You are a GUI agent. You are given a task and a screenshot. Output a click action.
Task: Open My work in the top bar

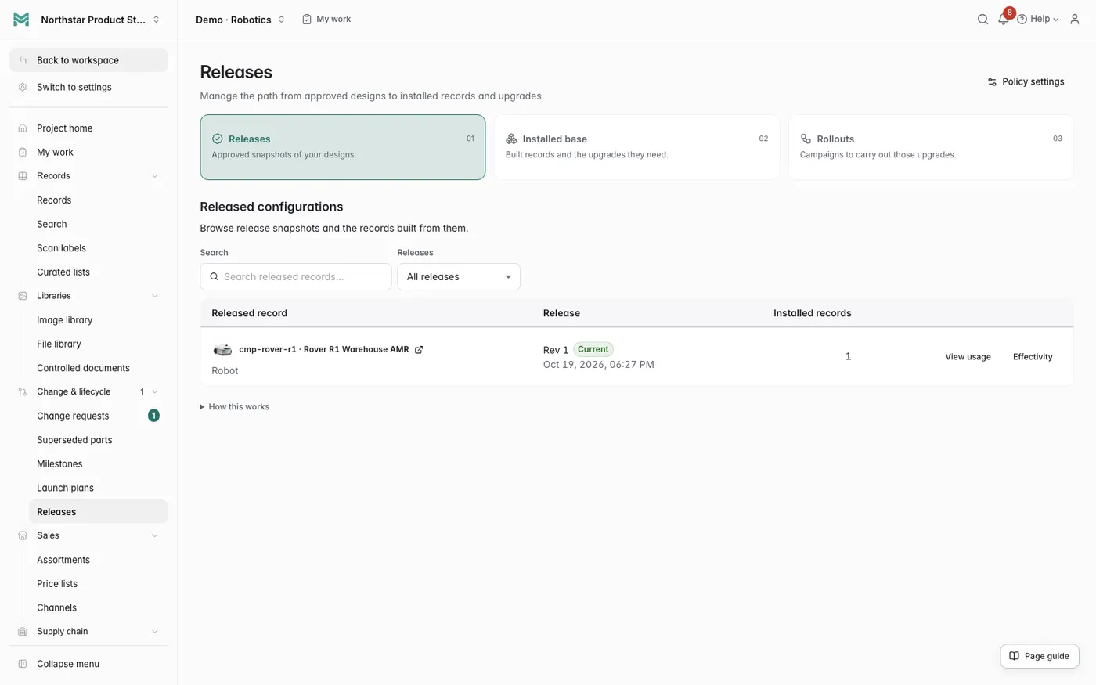click(326, 20)
